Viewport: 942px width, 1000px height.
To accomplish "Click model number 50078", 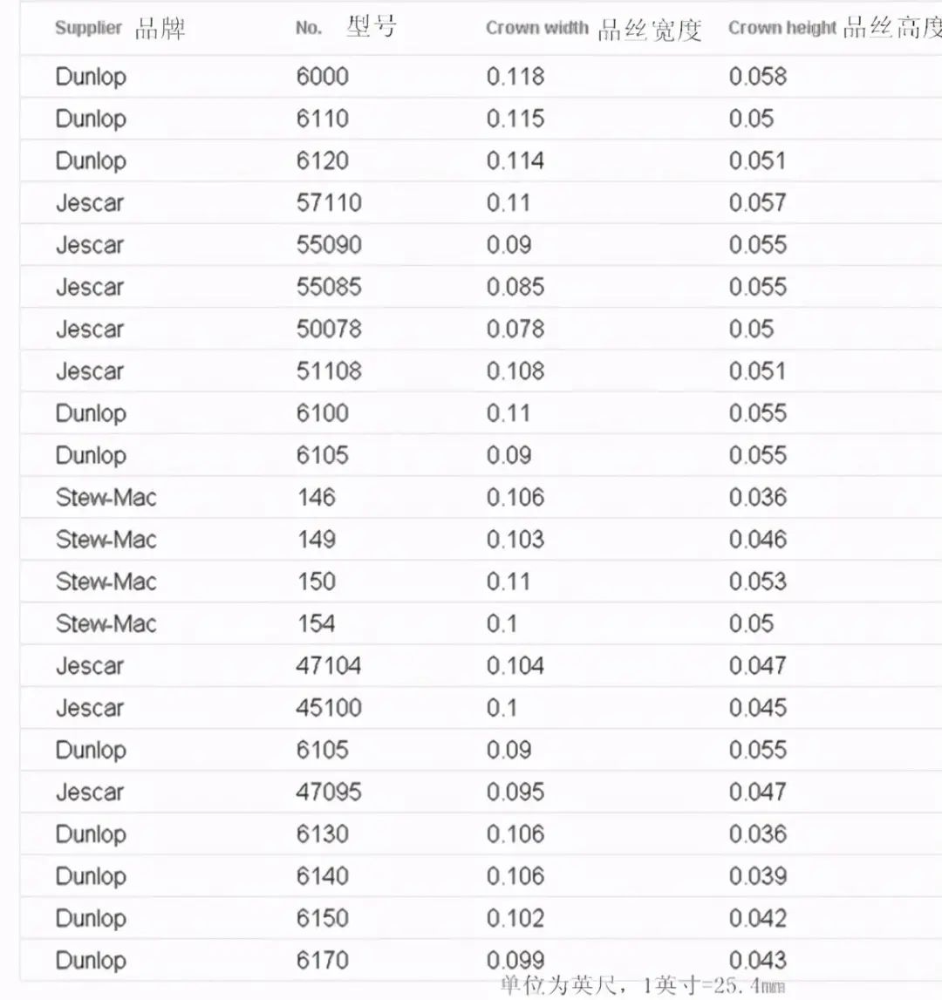I will pyautogui.click(x=329, y=329).
